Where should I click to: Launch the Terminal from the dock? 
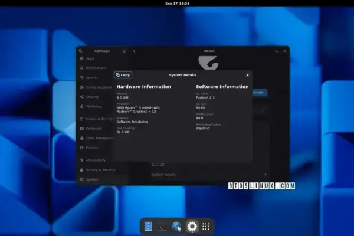point(162,227)
